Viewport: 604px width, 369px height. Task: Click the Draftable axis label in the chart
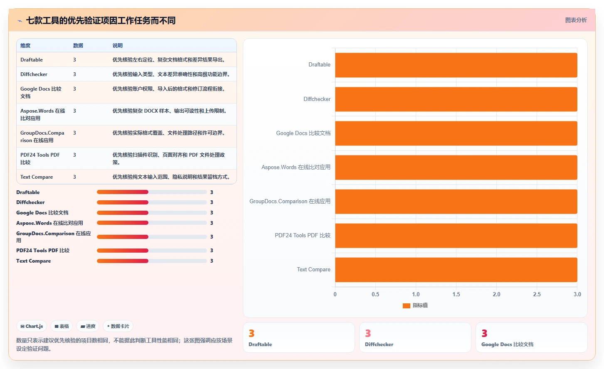(x=319, y=65)
